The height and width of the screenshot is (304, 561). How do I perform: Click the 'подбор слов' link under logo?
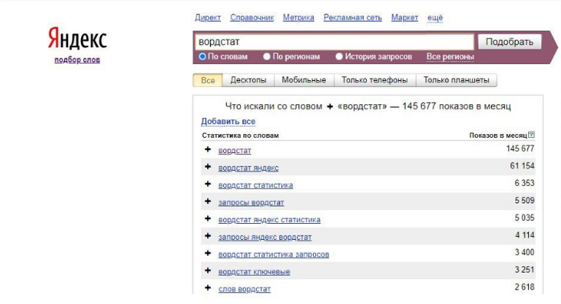click(x=77, y=60)
